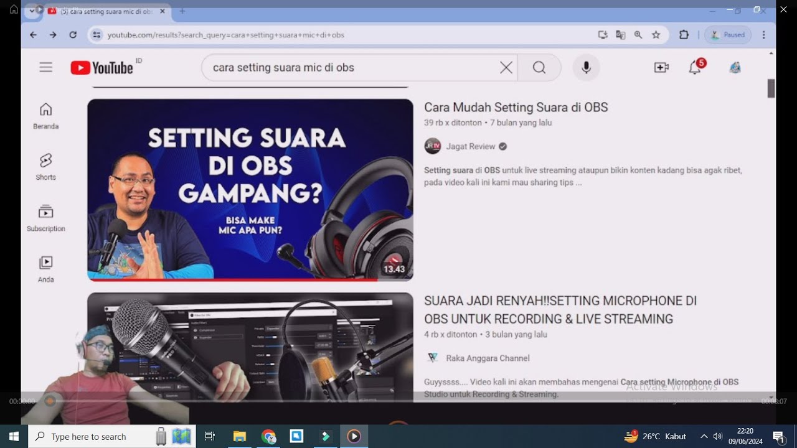Click the video player progress knob
The width and height of the screenshot is (797, 448).
50,401
